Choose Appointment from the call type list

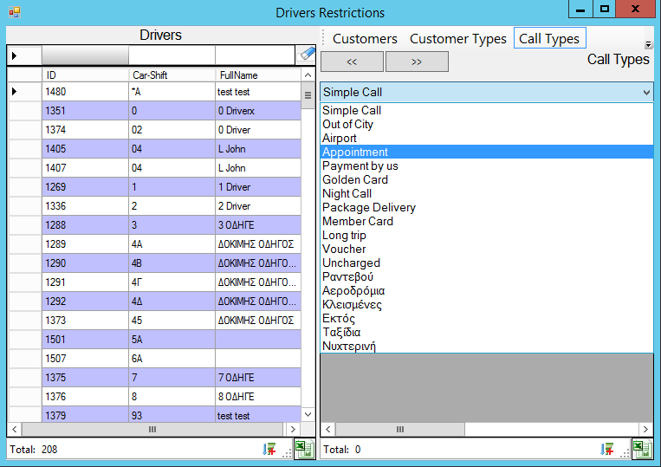coord(355,152)
